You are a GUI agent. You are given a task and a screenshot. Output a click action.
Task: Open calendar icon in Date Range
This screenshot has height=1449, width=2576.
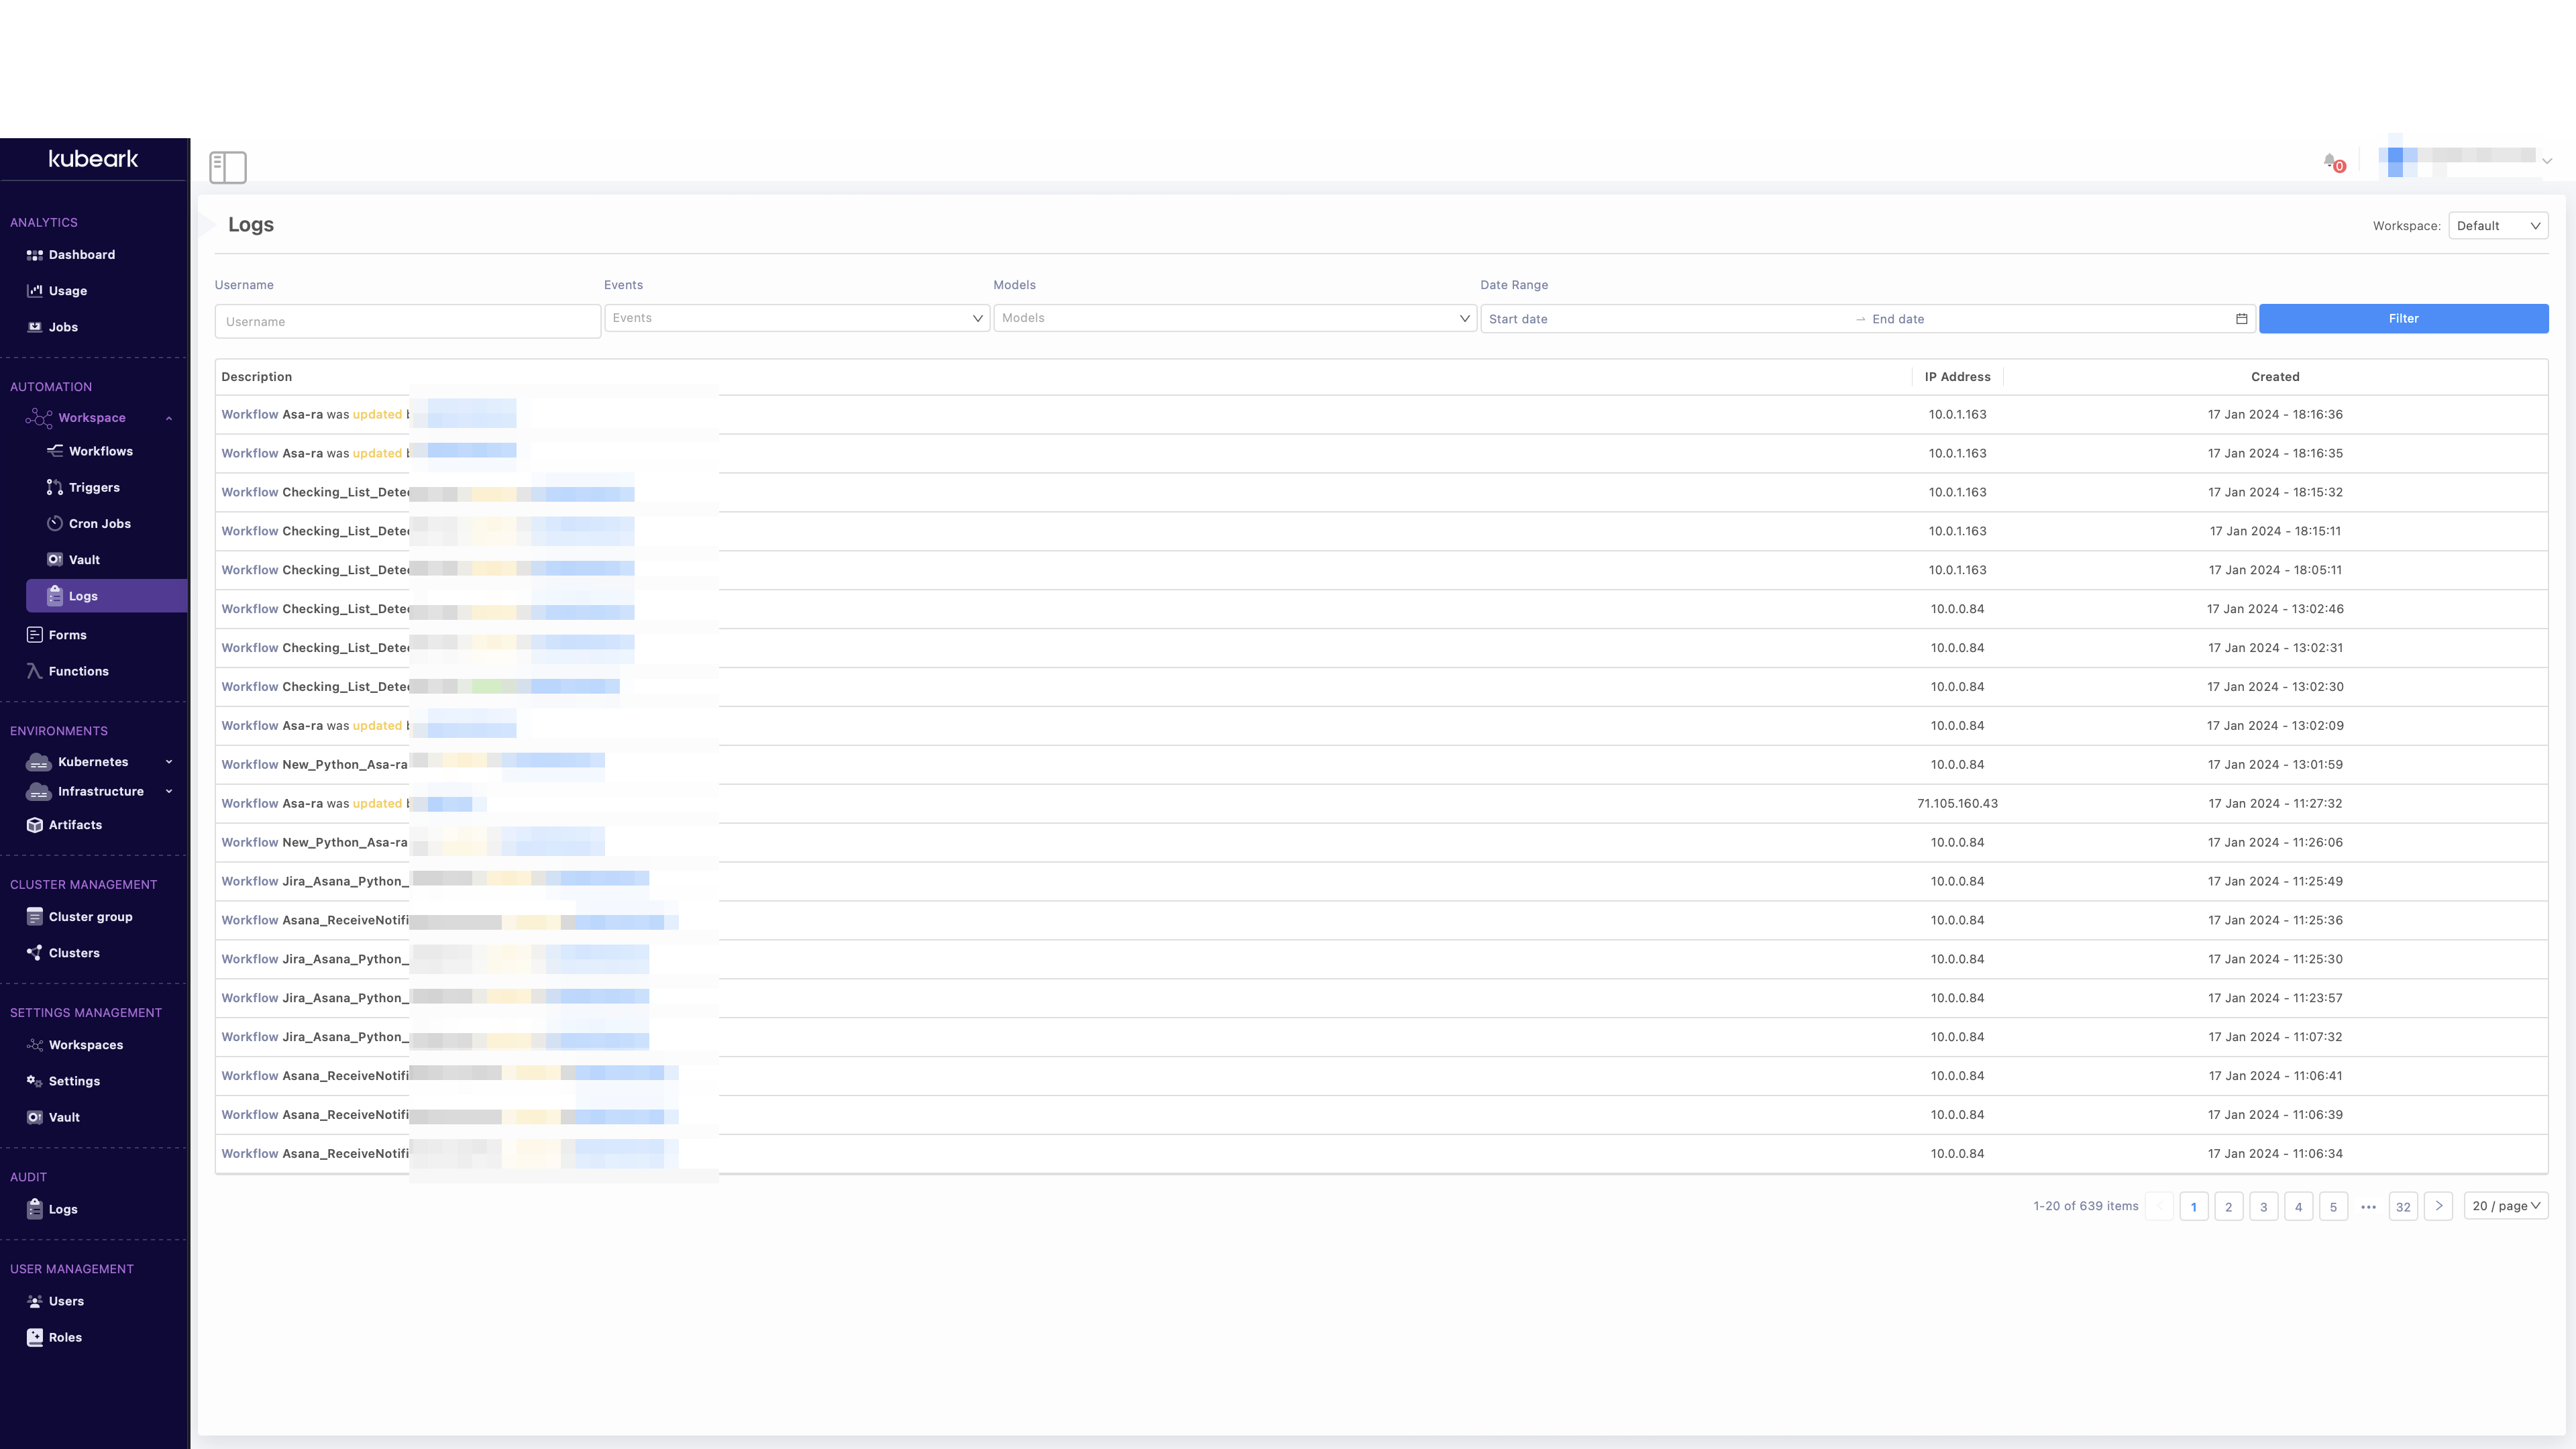2241,319
